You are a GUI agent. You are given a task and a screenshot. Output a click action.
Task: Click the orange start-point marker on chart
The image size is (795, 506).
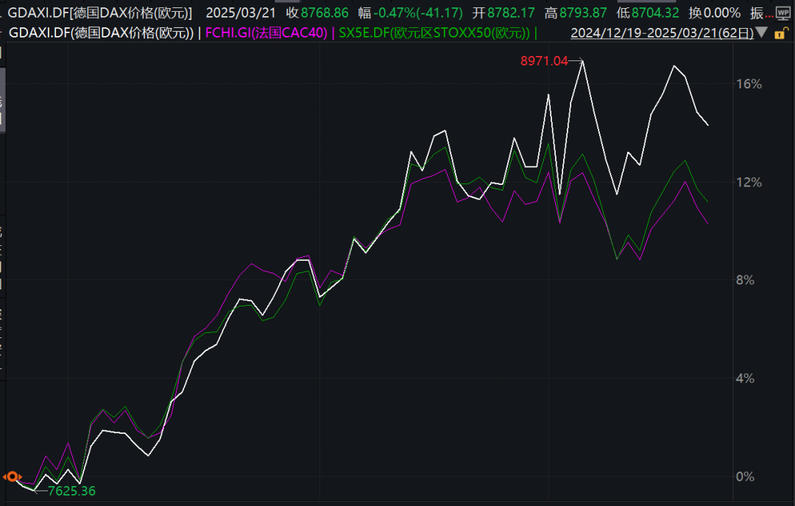point(11,477)
